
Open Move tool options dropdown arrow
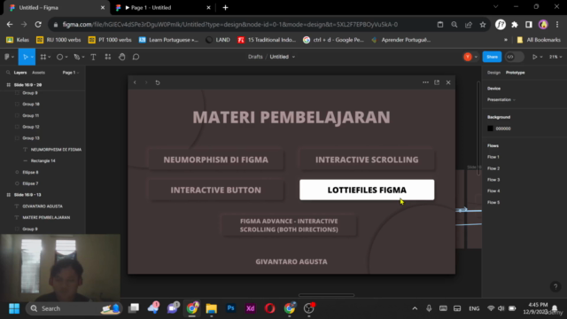(x=32, y=57)
